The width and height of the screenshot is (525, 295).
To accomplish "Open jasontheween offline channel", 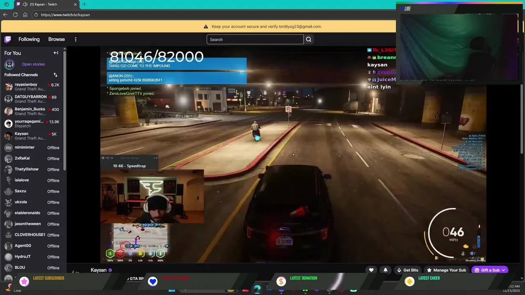I will pos(32,224).
